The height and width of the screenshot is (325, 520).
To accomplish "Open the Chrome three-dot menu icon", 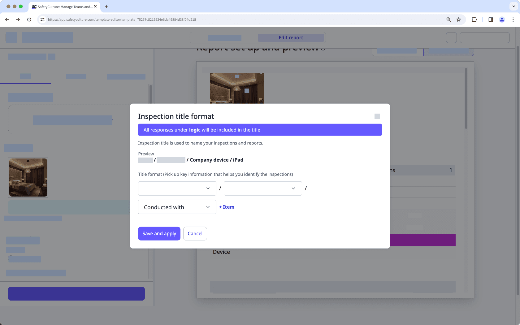I will click(513, 19).
